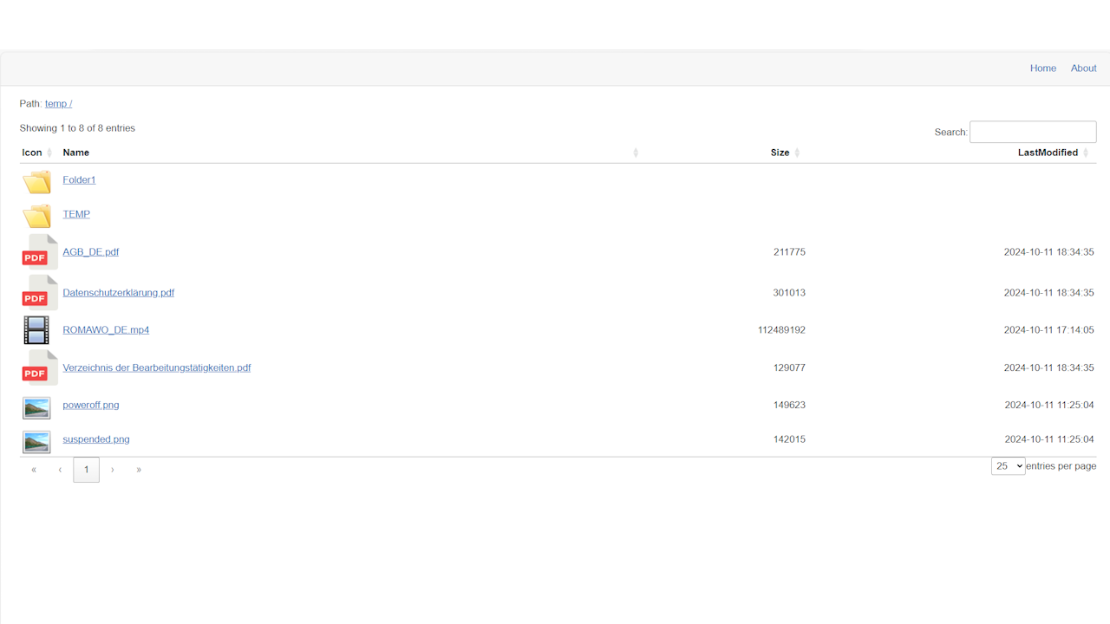This screenshot has width=1110, height=624.
Task: Click the video icon for ROMAWO_DE.mp4
Action: [x=36, y=330]
